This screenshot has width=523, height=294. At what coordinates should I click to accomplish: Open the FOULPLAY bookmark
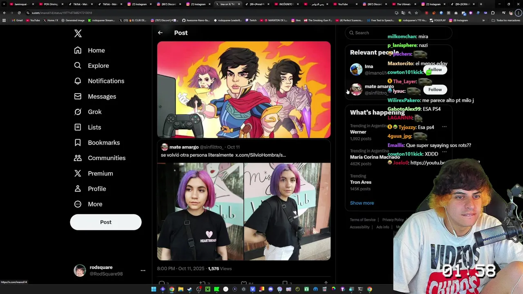pos(438,20)
